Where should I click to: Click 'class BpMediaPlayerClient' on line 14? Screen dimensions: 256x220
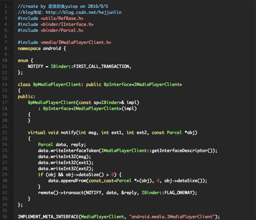coord(49,84)
